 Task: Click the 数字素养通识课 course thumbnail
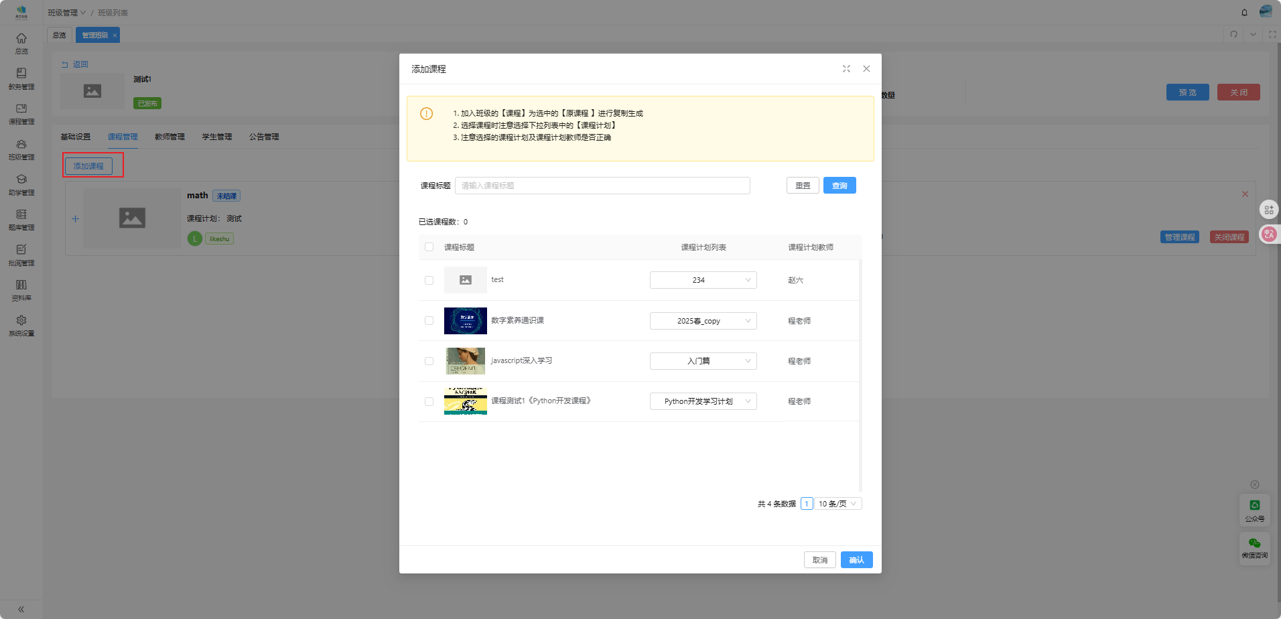[x=465, y=321]
